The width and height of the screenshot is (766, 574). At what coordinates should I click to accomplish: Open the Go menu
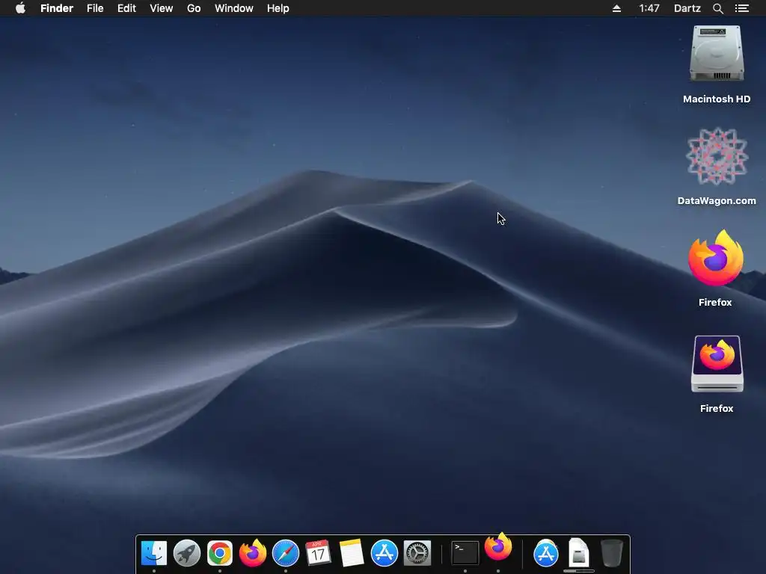[194, 8]
